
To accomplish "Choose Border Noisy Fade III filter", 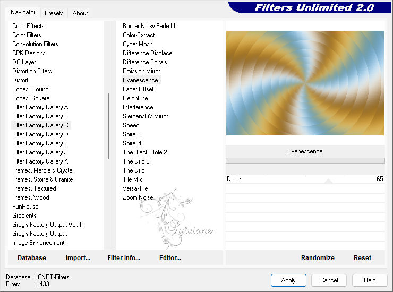I will 149,26.
